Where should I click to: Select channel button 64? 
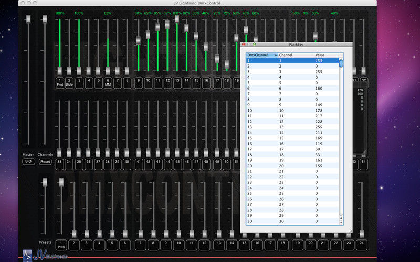[x=363, y=165]
